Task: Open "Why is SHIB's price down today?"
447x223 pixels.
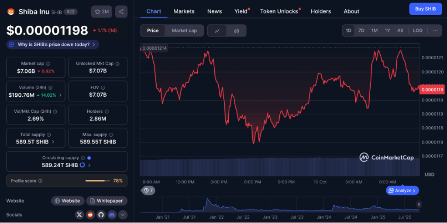Action: tap(52, 44)
